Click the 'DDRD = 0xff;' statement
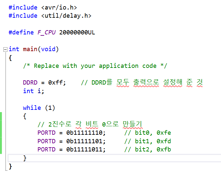The height and width of the screenshot is (179, 221). 44,83
